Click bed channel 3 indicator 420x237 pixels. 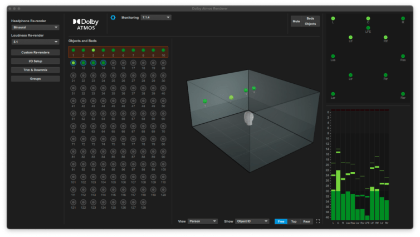(93, 51)
